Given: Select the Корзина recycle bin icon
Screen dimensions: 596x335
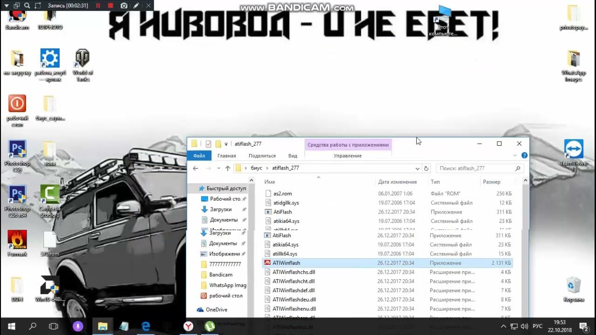Looking at the screenshot, I should [x=574, y=289].
